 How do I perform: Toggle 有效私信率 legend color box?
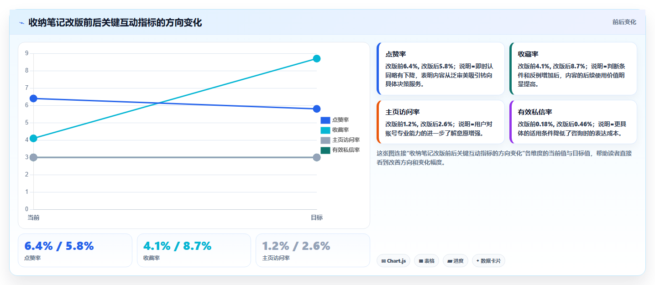point(325,150)
